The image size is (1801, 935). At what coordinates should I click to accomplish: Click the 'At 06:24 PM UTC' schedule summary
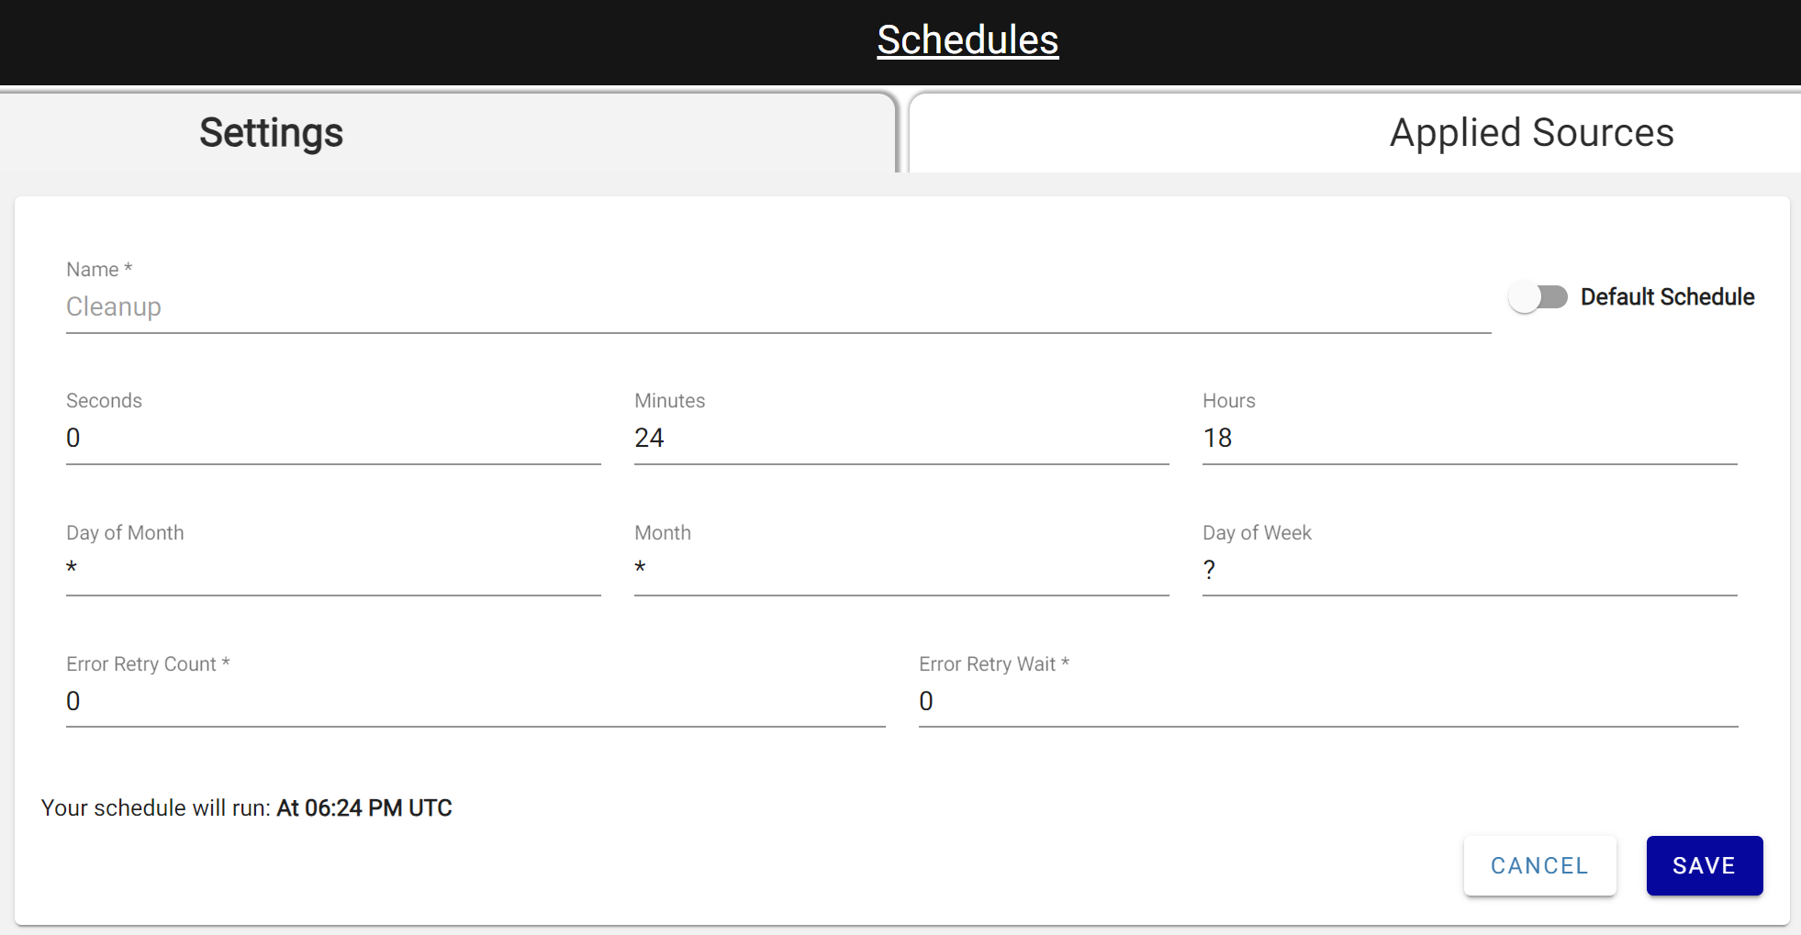(x=364, y=808)
